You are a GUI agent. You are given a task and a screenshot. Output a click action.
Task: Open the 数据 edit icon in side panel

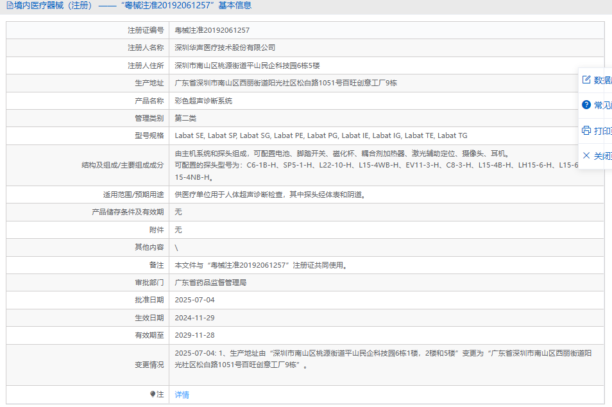(586, 80)
